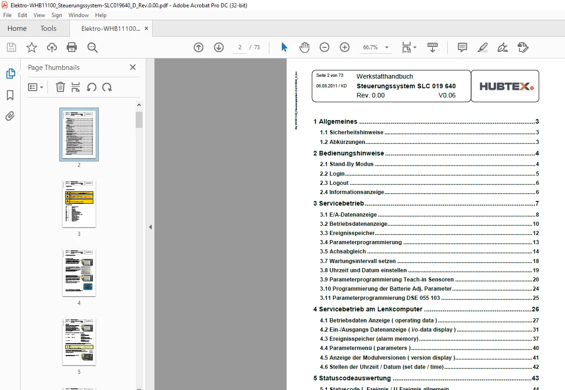
Task: Click the print pages icon in thumbnails panel
Action: click(76, 87)
